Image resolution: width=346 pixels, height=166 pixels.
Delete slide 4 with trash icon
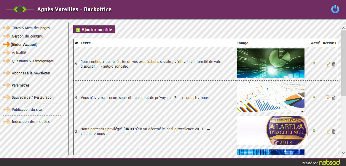334,98
